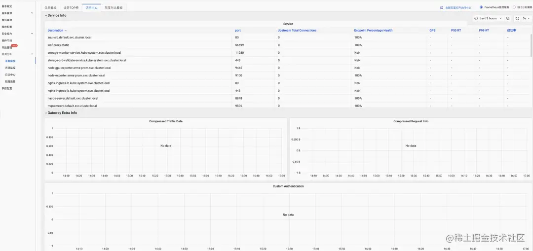
Task: Click the storage-monitor-service.kube-system.svc.cluster.local cell
Action: coord(84,53)
